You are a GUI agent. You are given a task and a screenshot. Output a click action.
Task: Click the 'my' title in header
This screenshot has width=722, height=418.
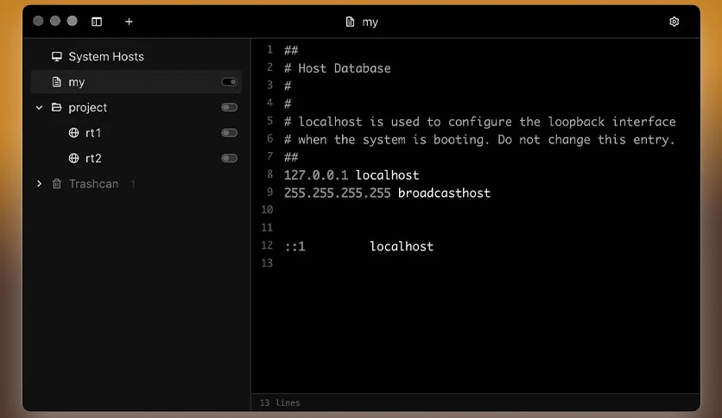tap(370, 22)
